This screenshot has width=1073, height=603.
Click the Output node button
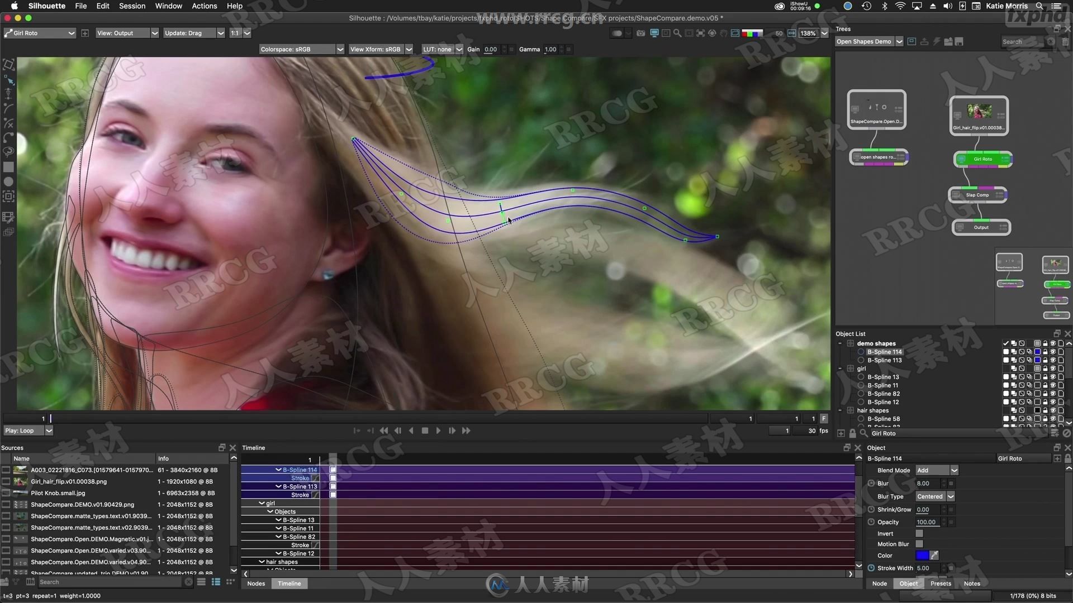[981, 227]
